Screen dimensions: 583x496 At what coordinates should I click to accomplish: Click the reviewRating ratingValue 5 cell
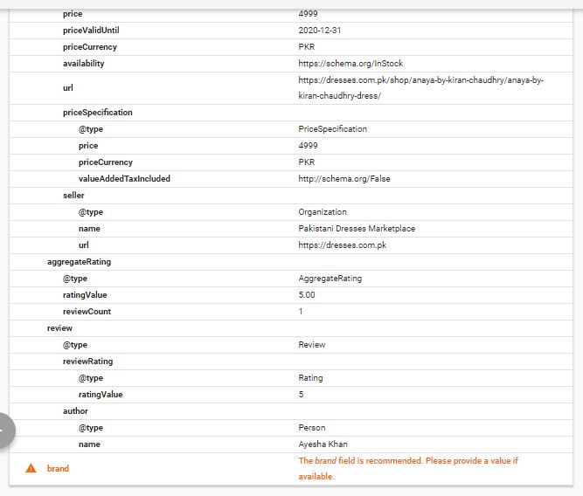301,395
